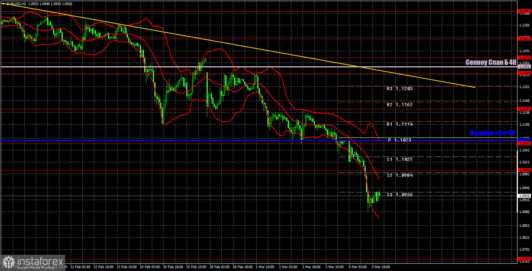Viewport: 532px width, 271px height.
Task: Click the Сенкоу Спан Б 4Н label
Action: pos(491,62)
